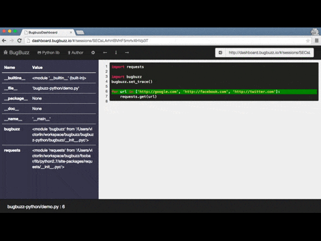The height and width of the screenshot is (241, 321).
Task: Click code line 1 import requests
Action: pyautogui.click(x=128, y=67)
